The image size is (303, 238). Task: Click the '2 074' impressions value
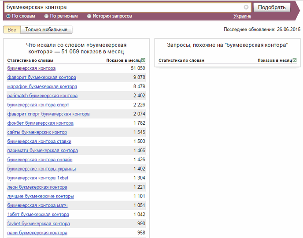click(139, 114)
